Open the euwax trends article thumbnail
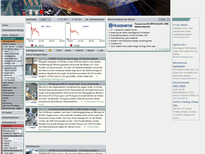The image size is (205, 154). click(32, 68)
